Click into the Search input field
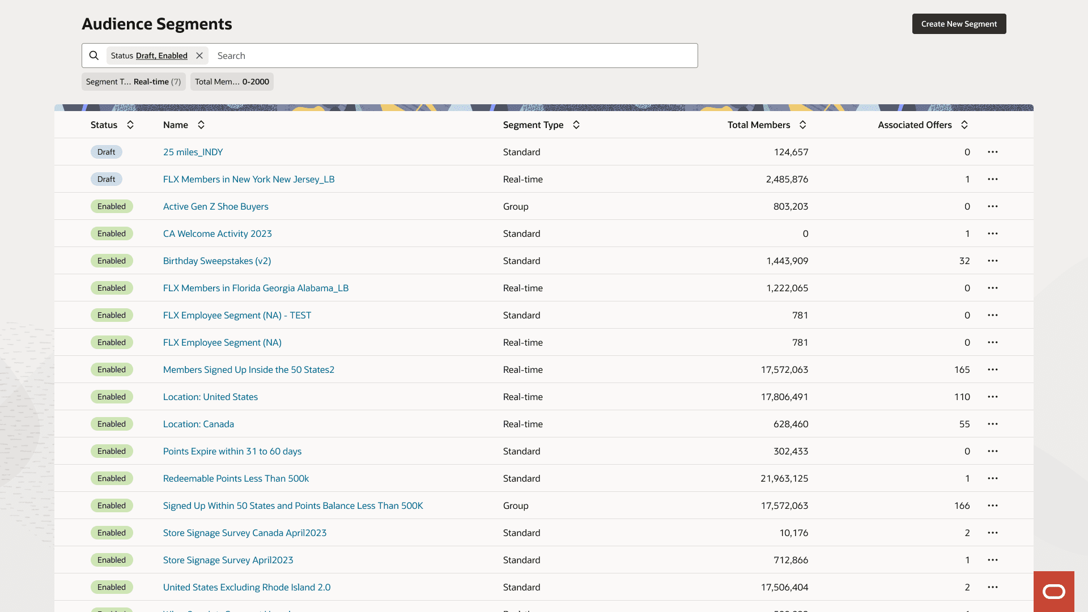 [x=453, y=56]
